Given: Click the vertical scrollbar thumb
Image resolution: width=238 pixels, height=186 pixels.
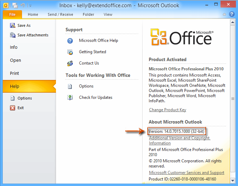Looking at the screenshot, I should [233, 98].
